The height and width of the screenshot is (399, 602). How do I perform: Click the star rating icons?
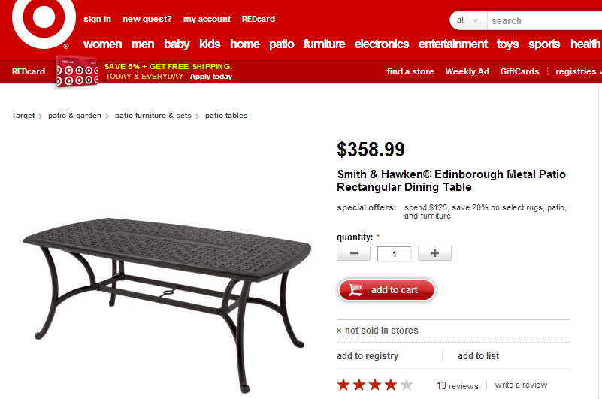pyautogui.click(x=375, y=385)
